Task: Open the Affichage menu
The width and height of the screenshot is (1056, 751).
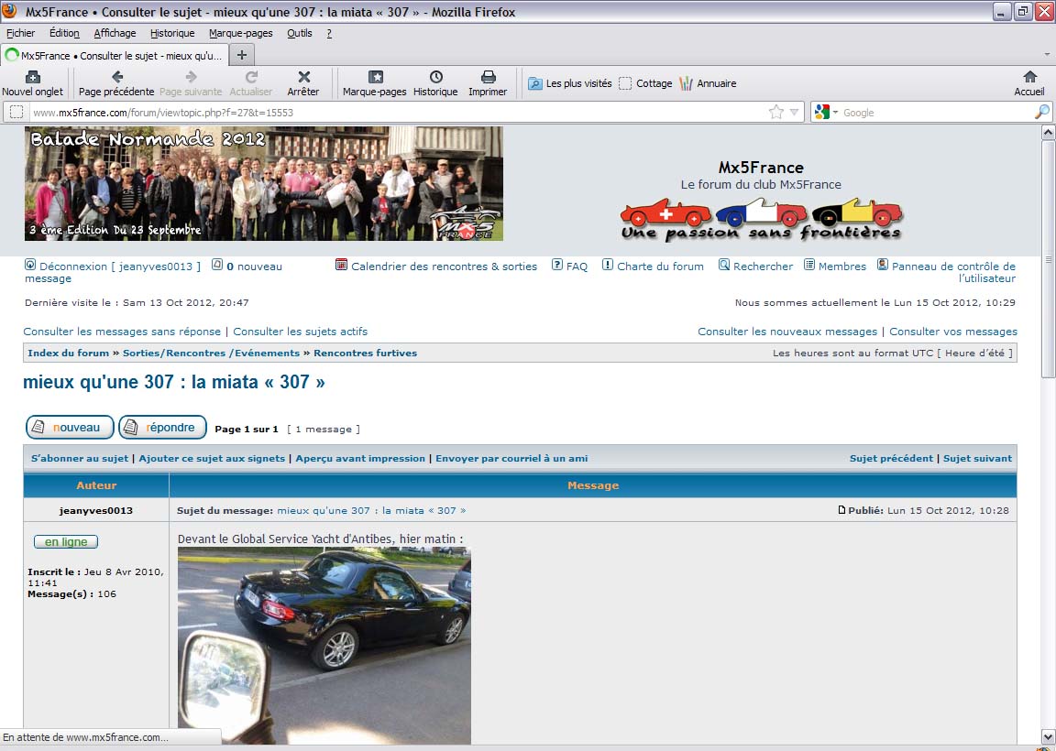Action: pyautogui.click(x=115, y=33)
